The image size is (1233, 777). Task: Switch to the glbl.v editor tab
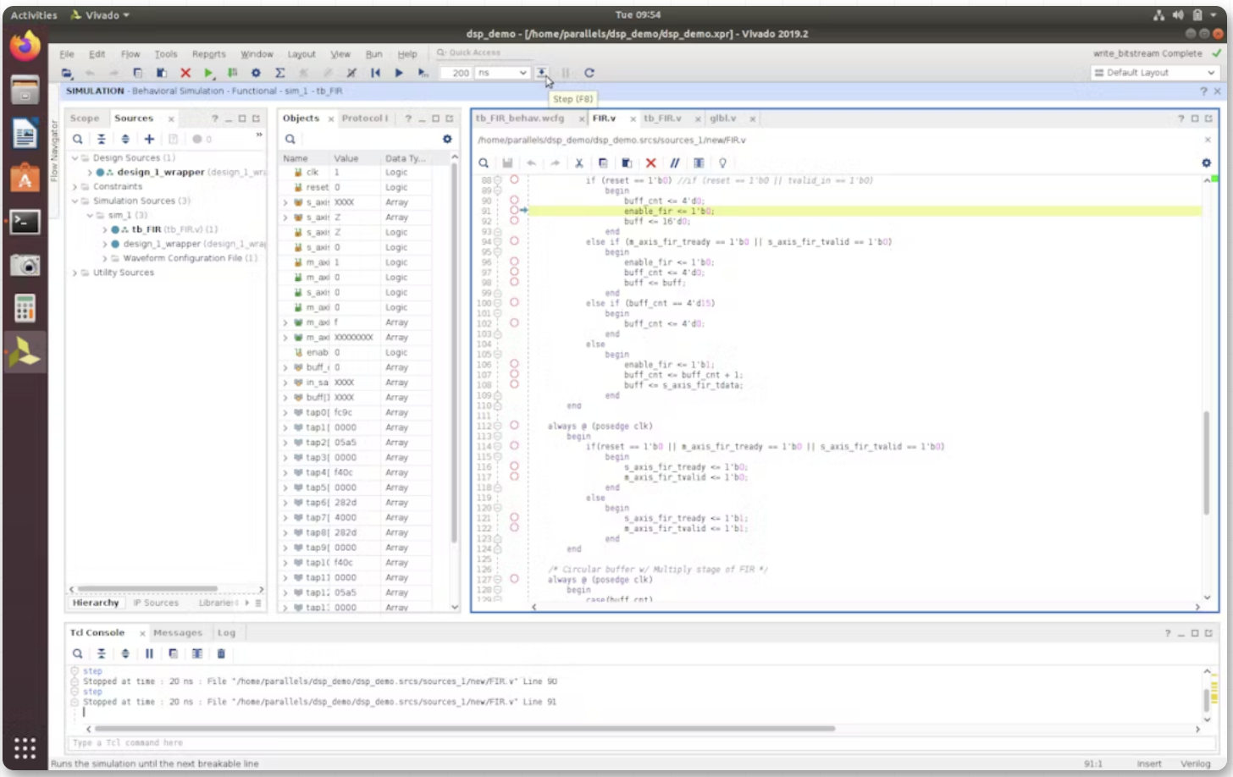point(722,118)
